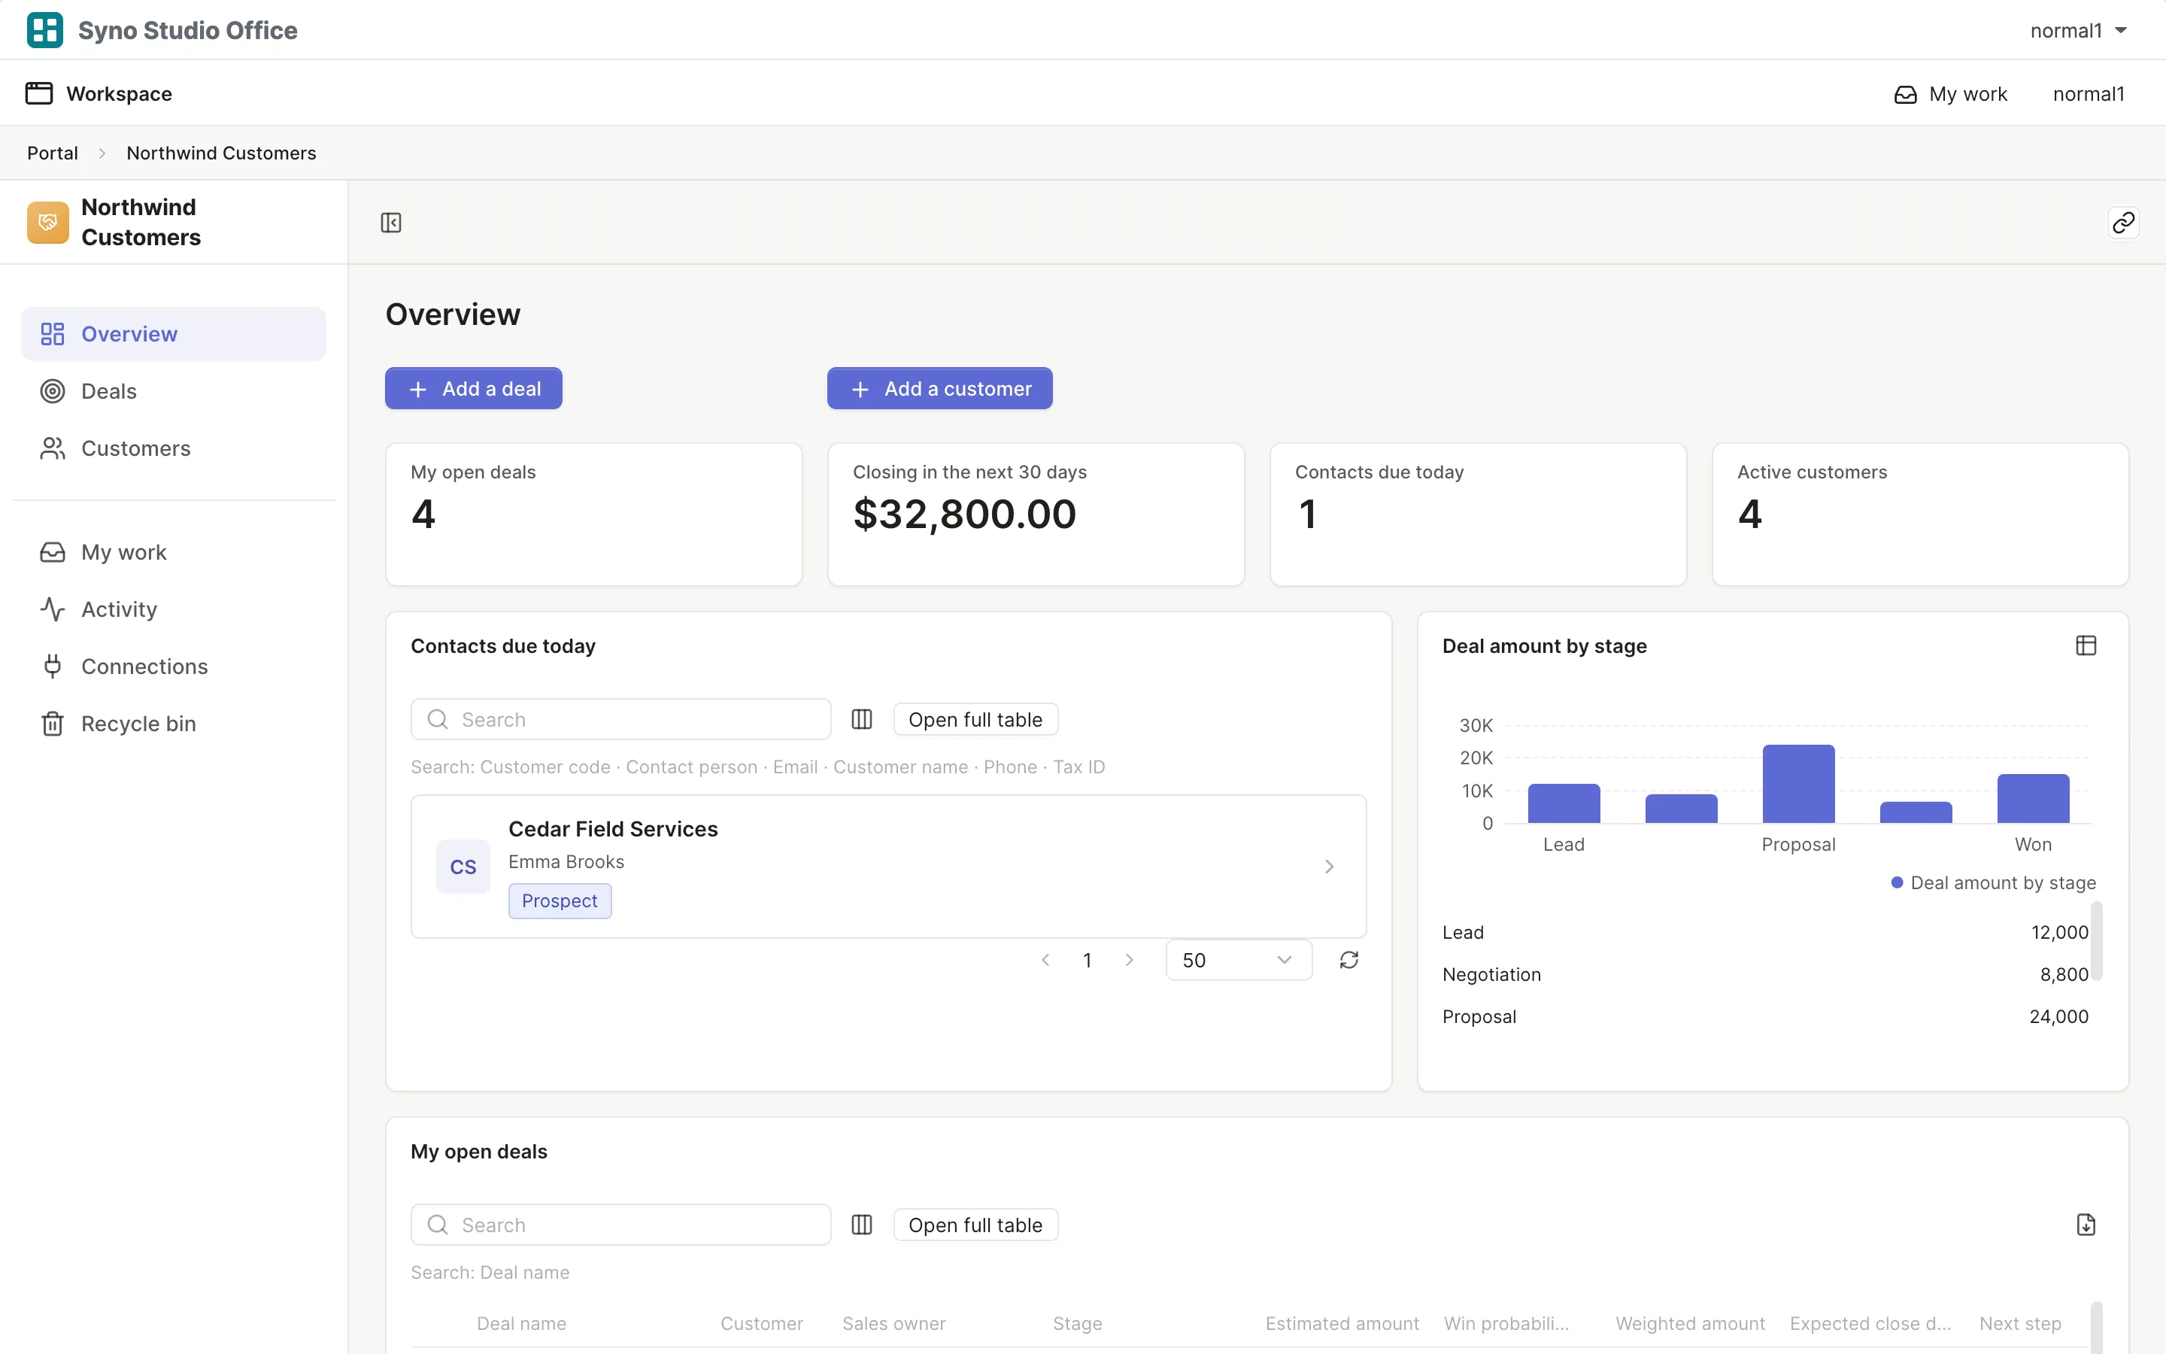
Task: Click the Add a customer button
Action: 940,389
